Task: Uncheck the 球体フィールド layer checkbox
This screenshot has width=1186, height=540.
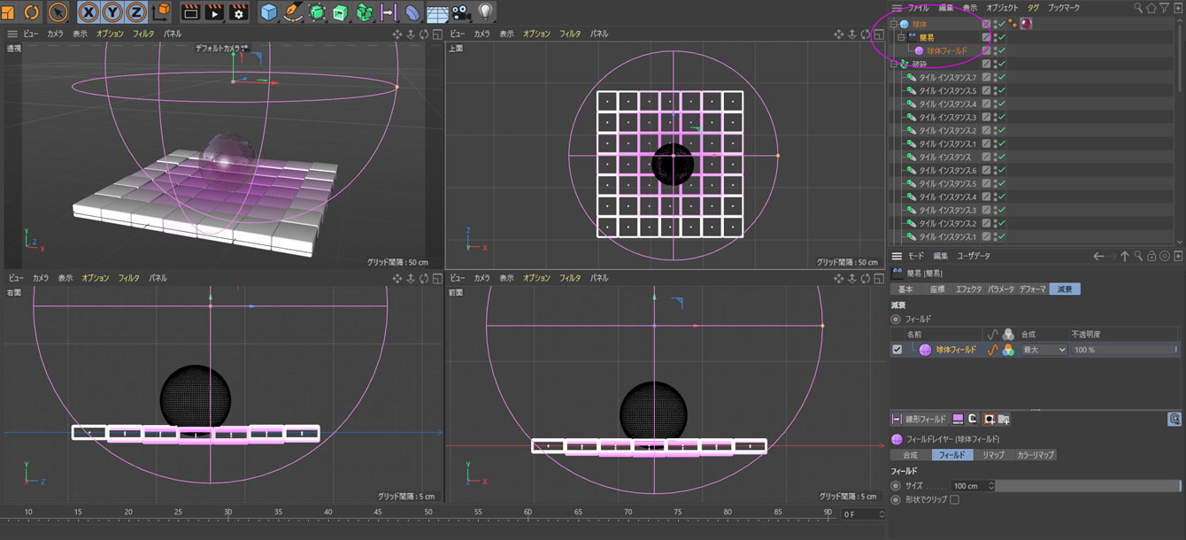Action: pos(897,350)
